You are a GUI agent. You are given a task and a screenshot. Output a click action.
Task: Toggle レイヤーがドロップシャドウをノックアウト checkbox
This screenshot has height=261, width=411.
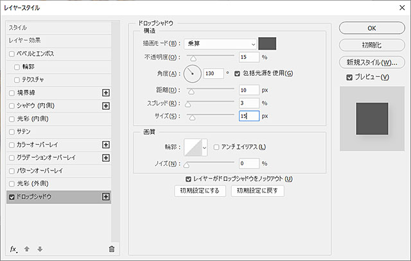pos(188,179)
